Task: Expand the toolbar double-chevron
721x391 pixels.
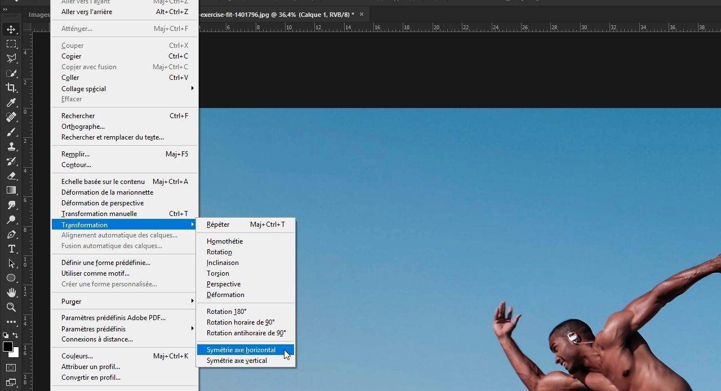Action: (x=6, y=9)
